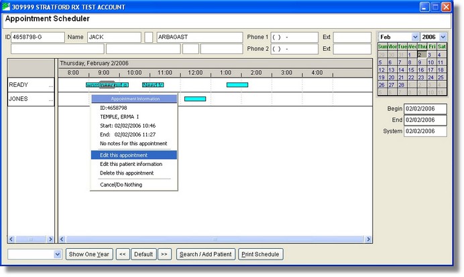Viewport: 464px width, 277px height.
Task: Select 'Edit this appointment' in the context menu
Action: tap(133, 155)
